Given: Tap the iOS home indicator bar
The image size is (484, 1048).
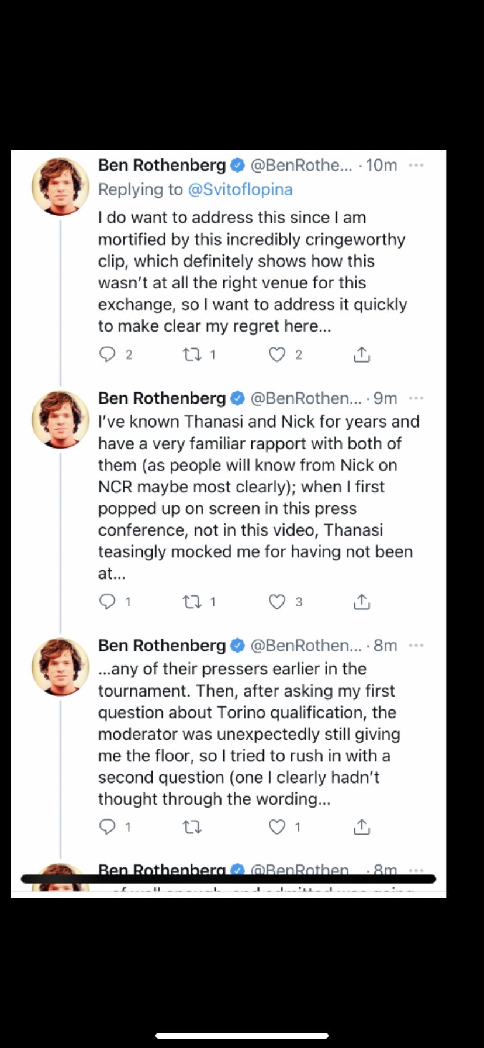Looking at the screenshot, I should (x=242, y=1036).
